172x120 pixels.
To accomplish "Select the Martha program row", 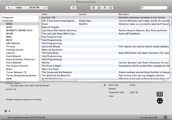I will coord(105,63).
